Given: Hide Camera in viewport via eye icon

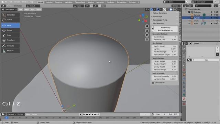Looking at the screenshot, I should 214,15.
